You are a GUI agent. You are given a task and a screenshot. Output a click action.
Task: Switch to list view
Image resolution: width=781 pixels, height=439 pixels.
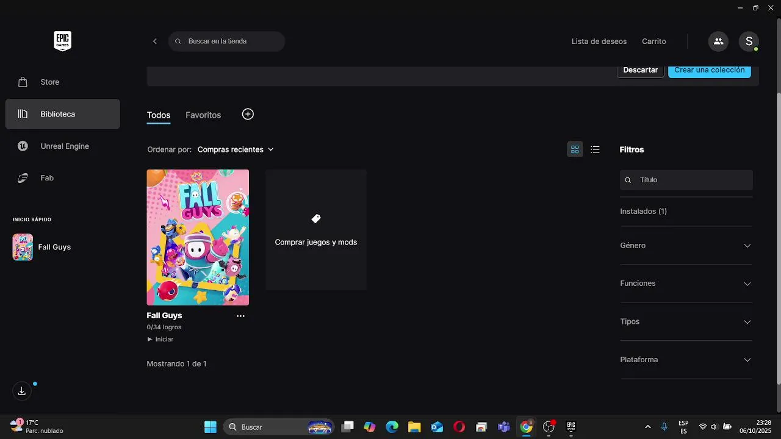pyautogui.click(x=596, y=149)
